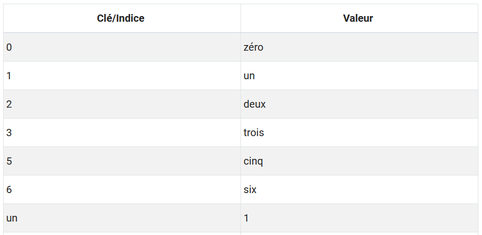
Task: Click the value cell 'six'
Action: click(x=250, y=189)
